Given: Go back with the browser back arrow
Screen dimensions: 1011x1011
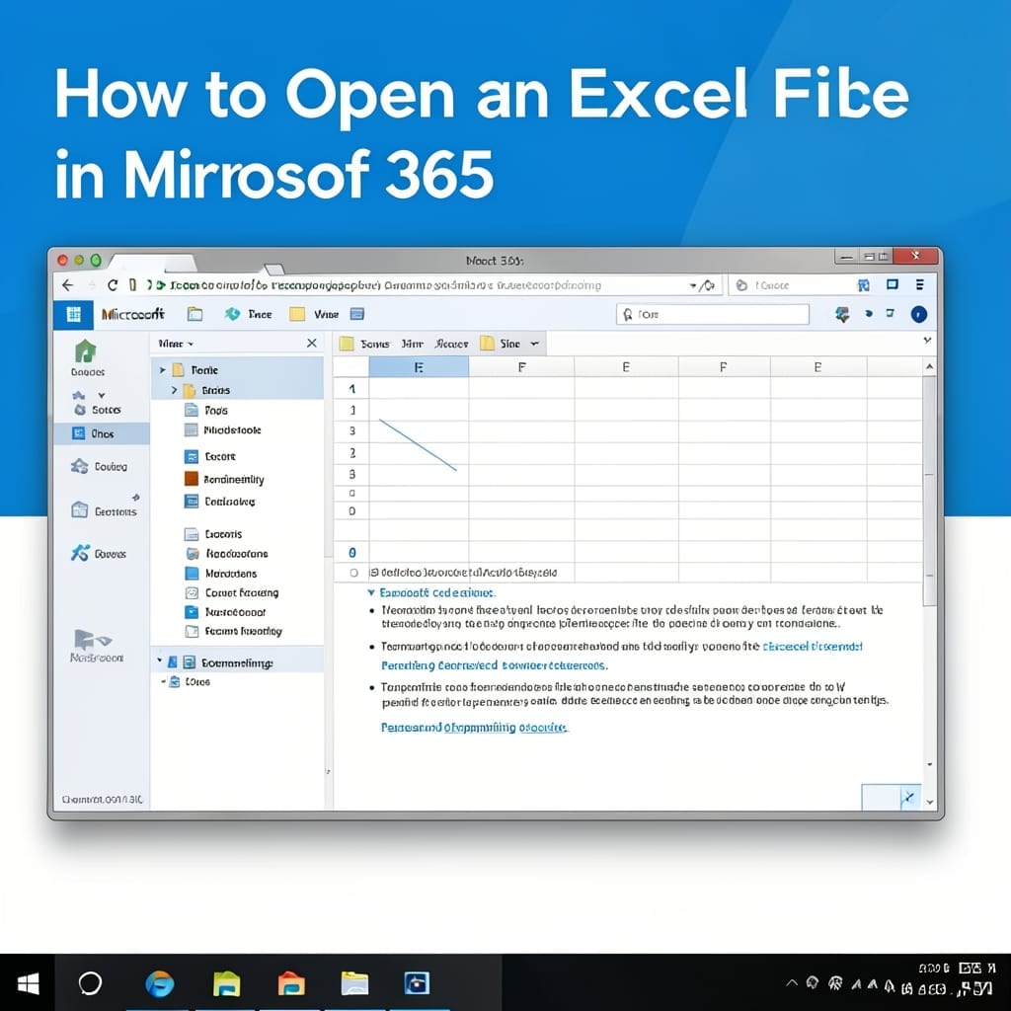Looking at the screenshot, I should pyautogui.click(x=68, y=285).
